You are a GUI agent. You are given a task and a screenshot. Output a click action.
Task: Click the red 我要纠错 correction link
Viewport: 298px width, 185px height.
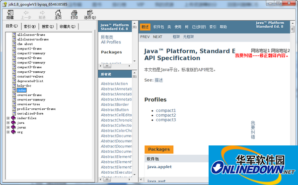[x=262, y=55]
